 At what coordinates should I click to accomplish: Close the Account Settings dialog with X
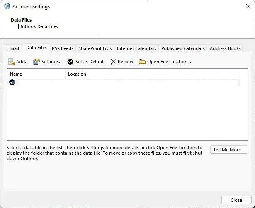point(248,6)
